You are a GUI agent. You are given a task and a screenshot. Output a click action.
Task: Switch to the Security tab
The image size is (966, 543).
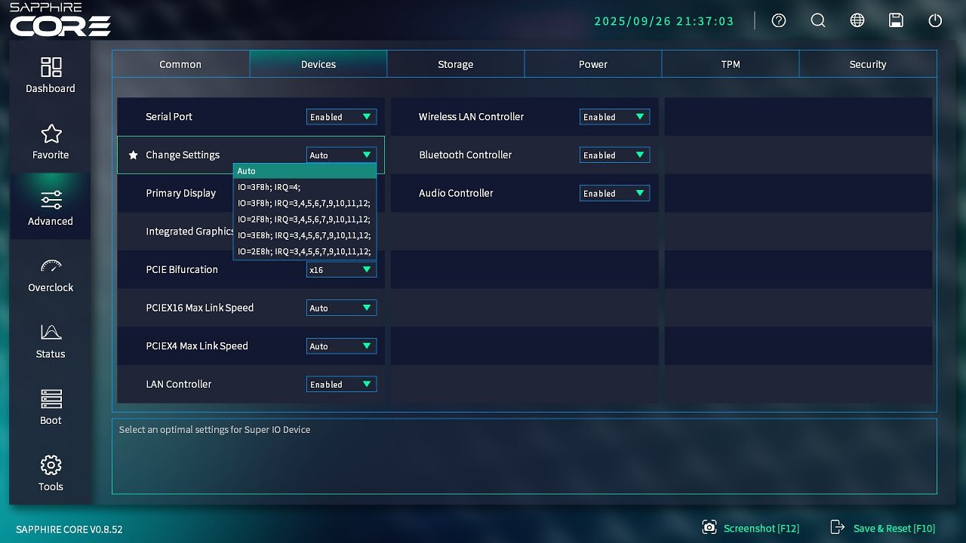tap(868, 64)
